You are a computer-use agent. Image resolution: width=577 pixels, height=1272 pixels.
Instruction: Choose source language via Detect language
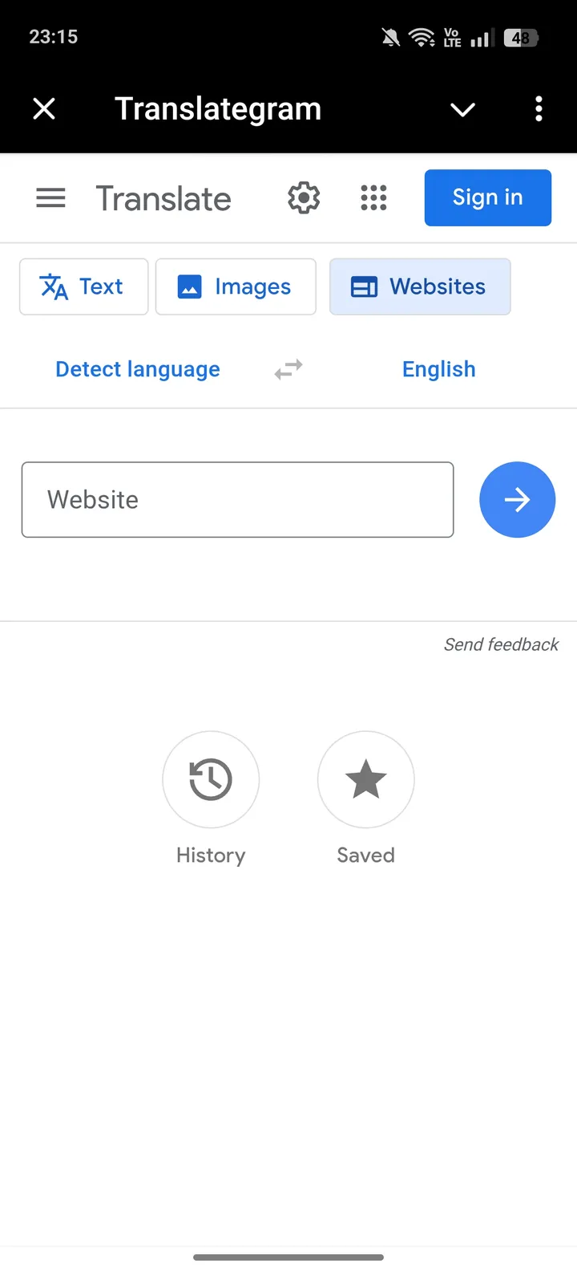tap(138, 369)
